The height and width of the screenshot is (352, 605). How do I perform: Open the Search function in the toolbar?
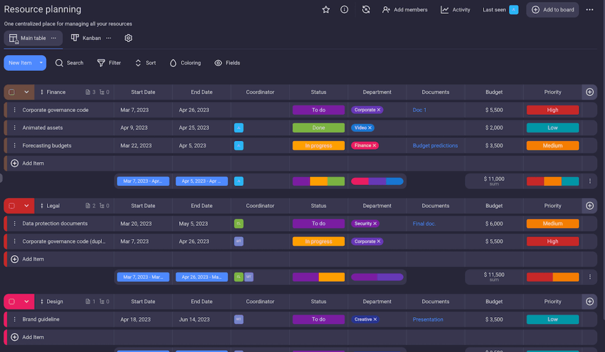[69, 63]
